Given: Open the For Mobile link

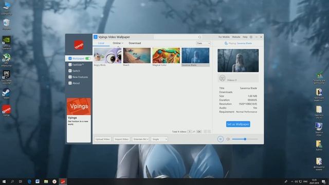Looking at the screenshot, I should tap(224, 37).
